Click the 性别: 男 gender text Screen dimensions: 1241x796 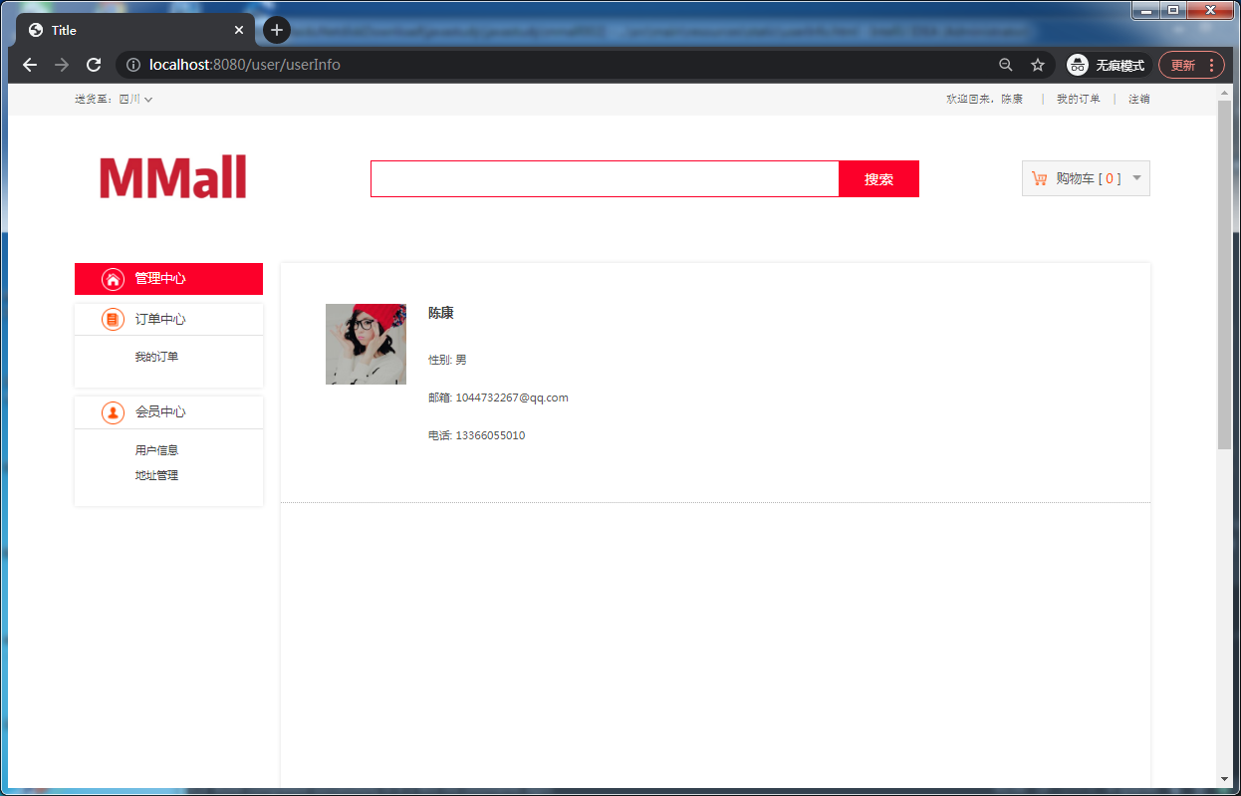pos(447,360)
